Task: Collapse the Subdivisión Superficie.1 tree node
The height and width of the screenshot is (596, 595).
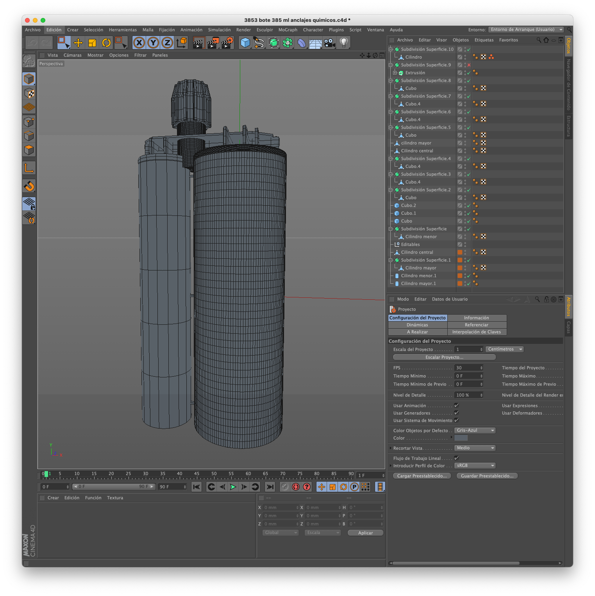Action: click(x=390, y=260)
